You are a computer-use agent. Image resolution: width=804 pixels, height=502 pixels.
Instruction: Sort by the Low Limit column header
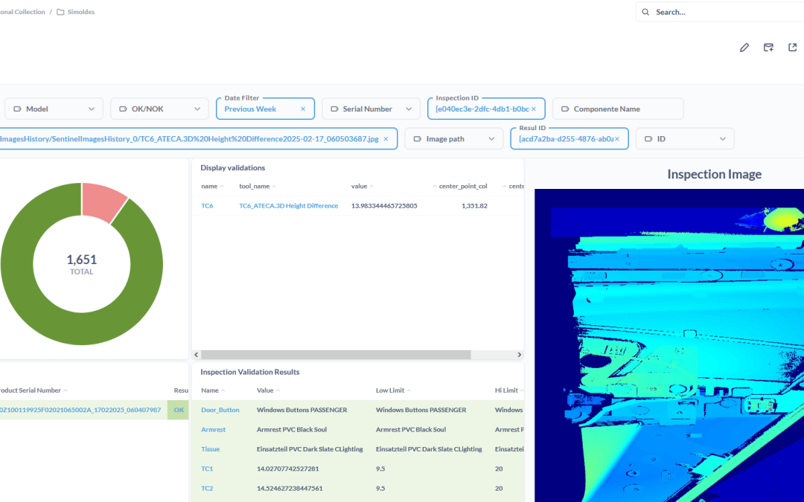pyautogui.click(x=389, y=390)
